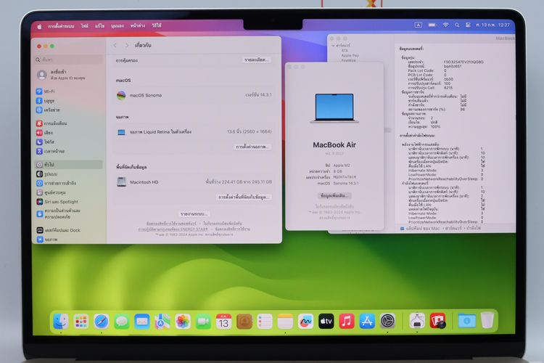Open the ไฟล์ (File) menu
This screenshot has width=544, height=363.
click(x=85, y=26)
